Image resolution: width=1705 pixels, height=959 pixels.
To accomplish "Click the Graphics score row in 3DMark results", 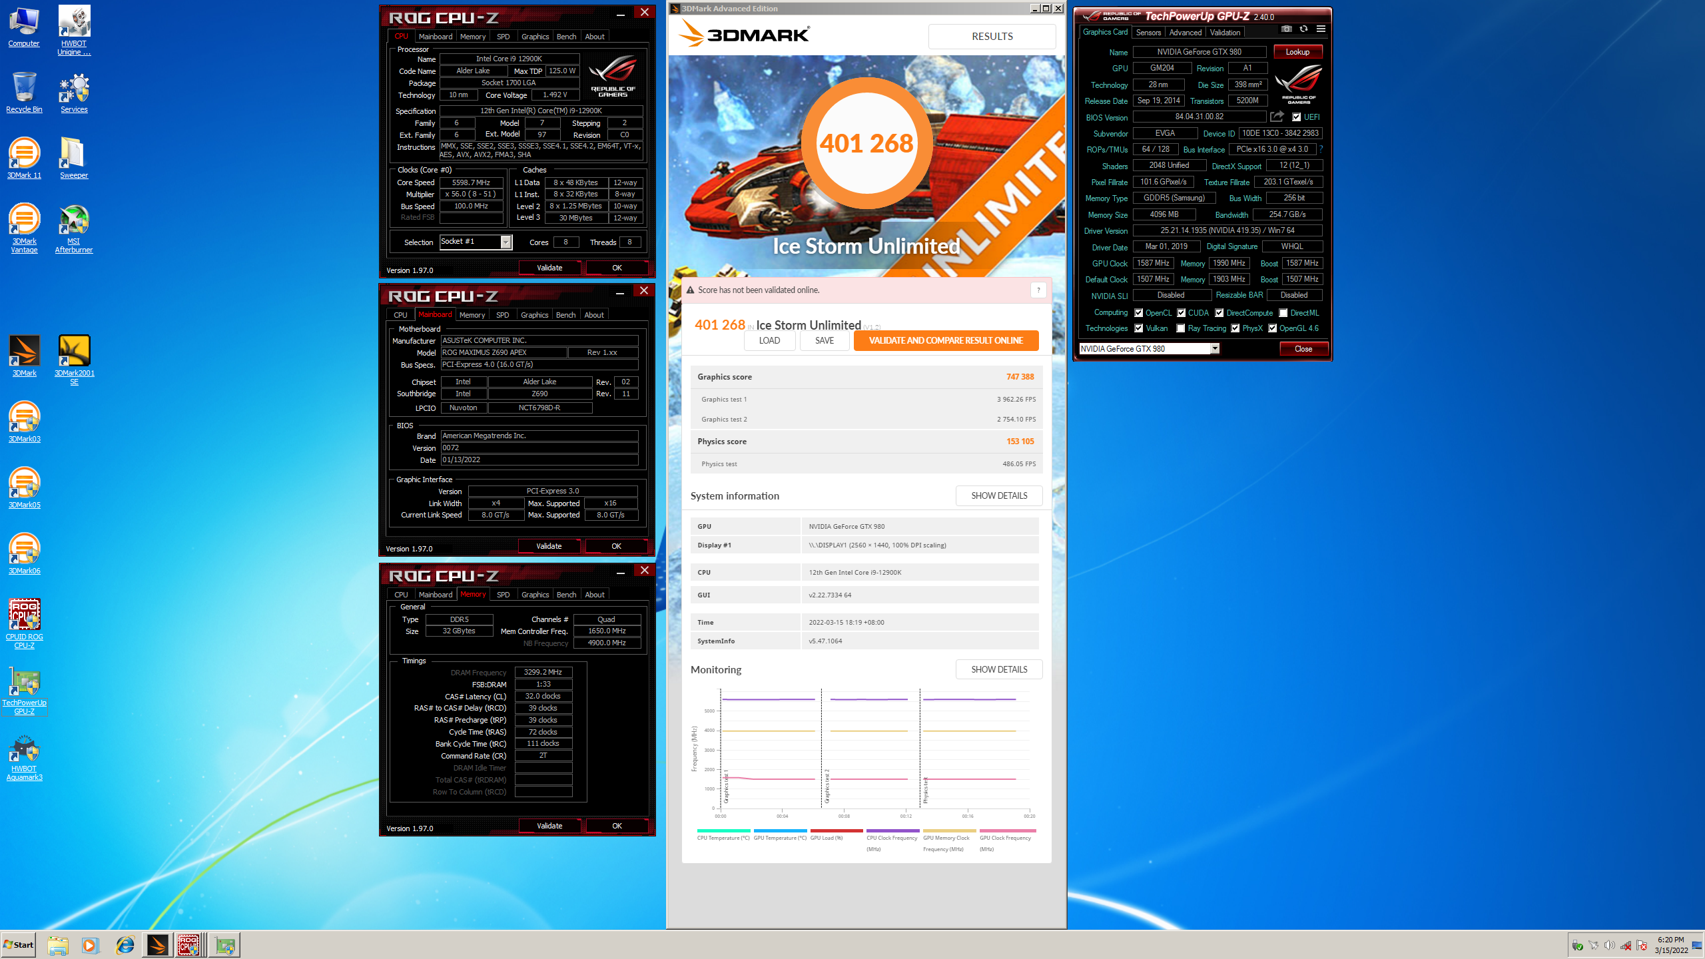I will (x=866, y=377).
